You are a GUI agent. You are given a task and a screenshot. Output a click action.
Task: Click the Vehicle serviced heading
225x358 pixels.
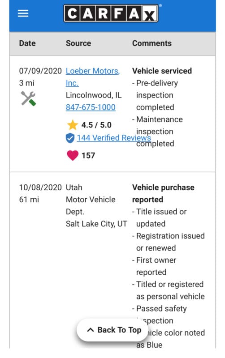(162, 71)
